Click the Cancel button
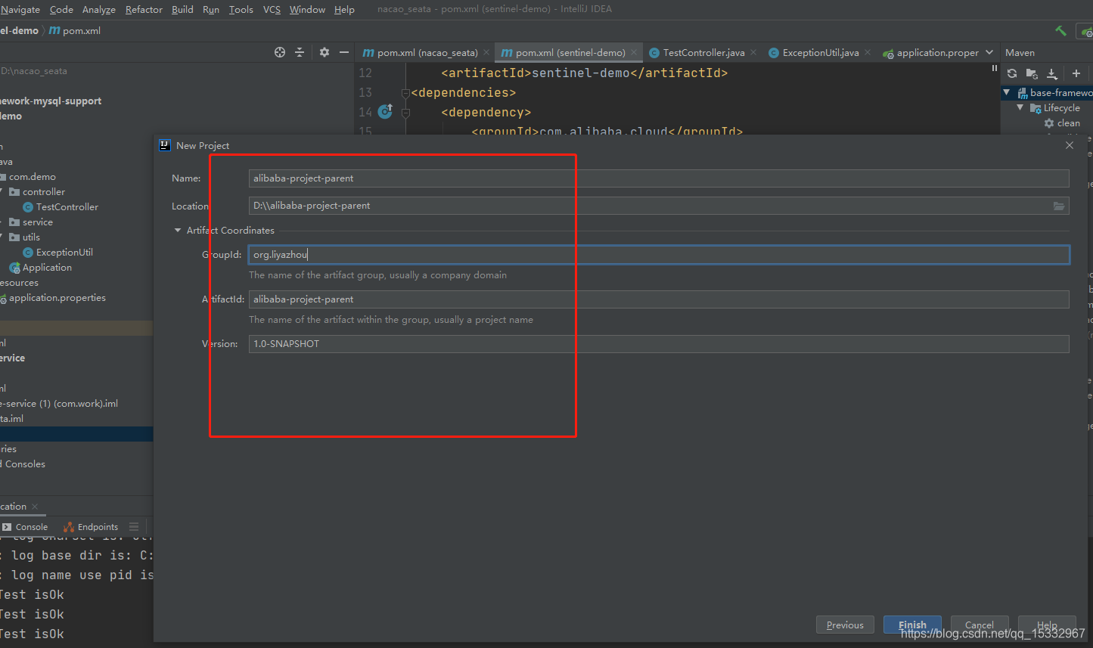 (980, 625)
